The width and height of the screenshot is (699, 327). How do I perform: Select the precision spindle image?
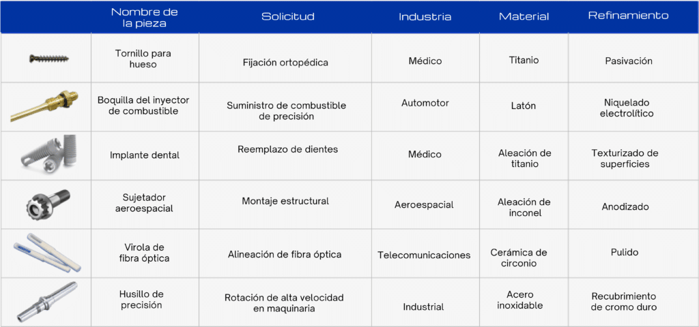[x=48, y=300]
